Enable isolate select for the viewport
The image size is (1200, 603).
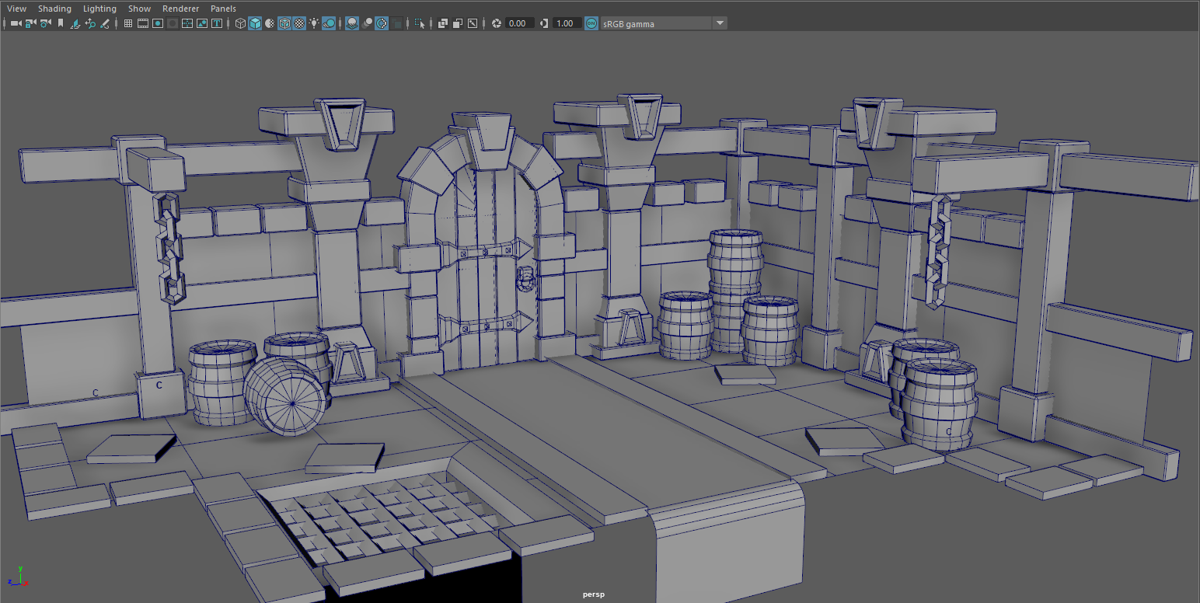(x=424, y=24)
